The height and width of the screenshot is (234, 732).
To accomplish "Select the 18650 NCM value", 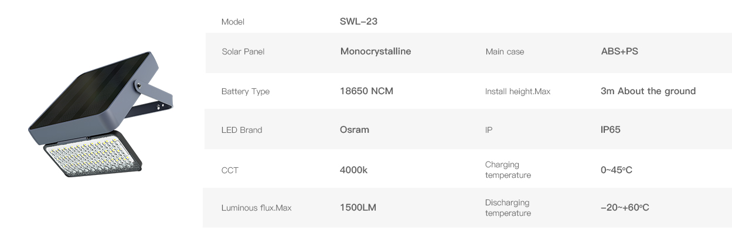I will click(x=366, y=91).
